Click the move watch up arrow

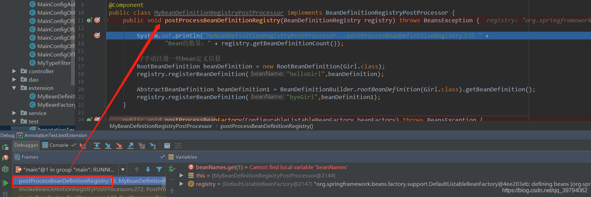pos(171,191)
